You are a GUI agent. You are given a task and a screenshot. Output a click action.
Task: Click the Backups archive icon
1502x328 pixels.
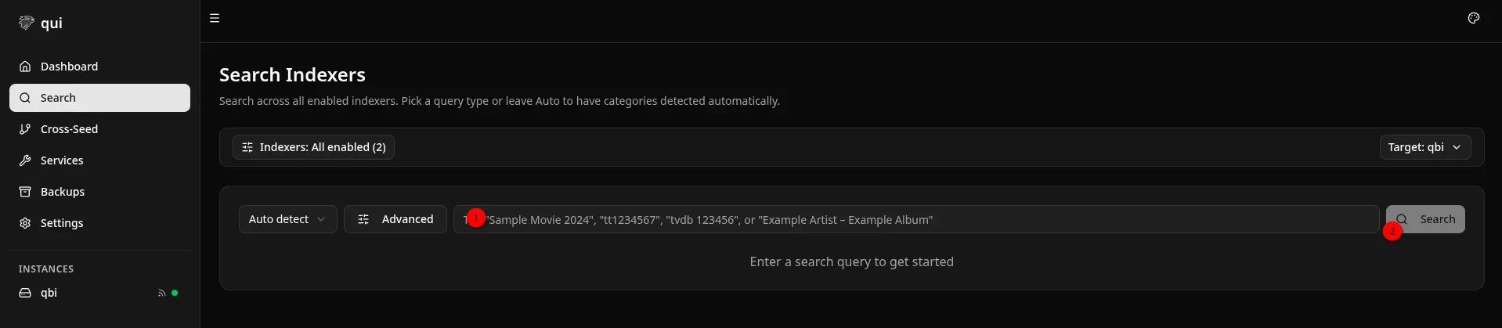point(25,192)
